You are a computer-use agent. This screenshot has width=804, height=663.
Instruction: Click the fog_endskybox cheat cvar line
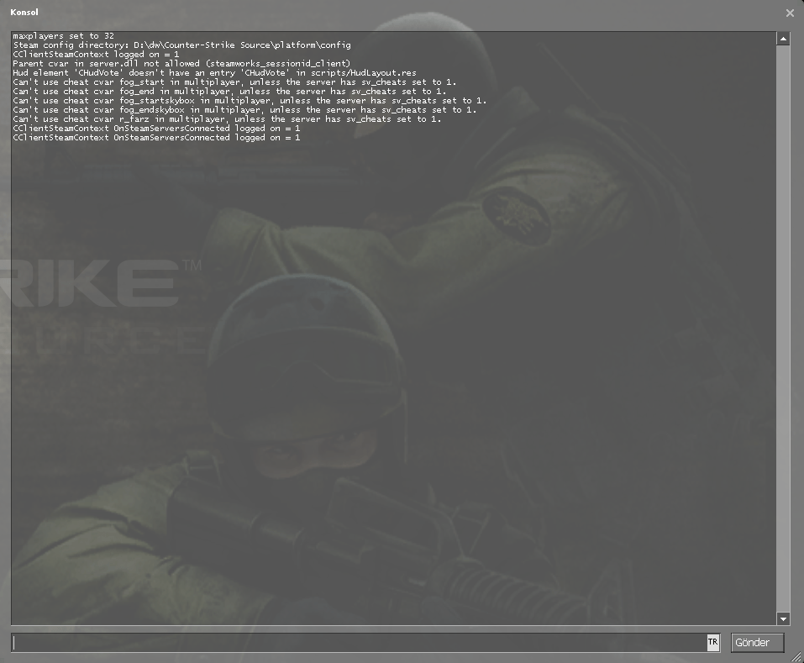244,110
